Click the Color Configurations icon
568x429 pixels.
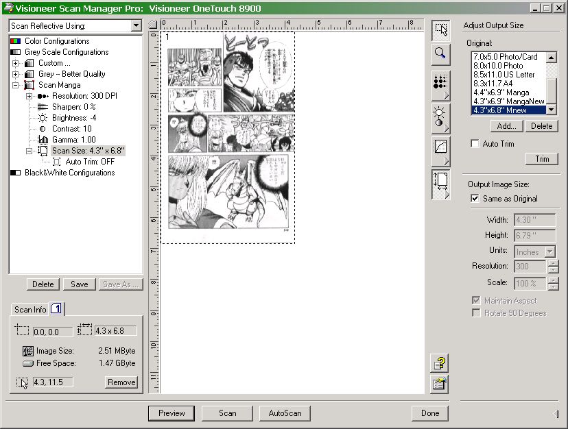(x=16, y=41)
